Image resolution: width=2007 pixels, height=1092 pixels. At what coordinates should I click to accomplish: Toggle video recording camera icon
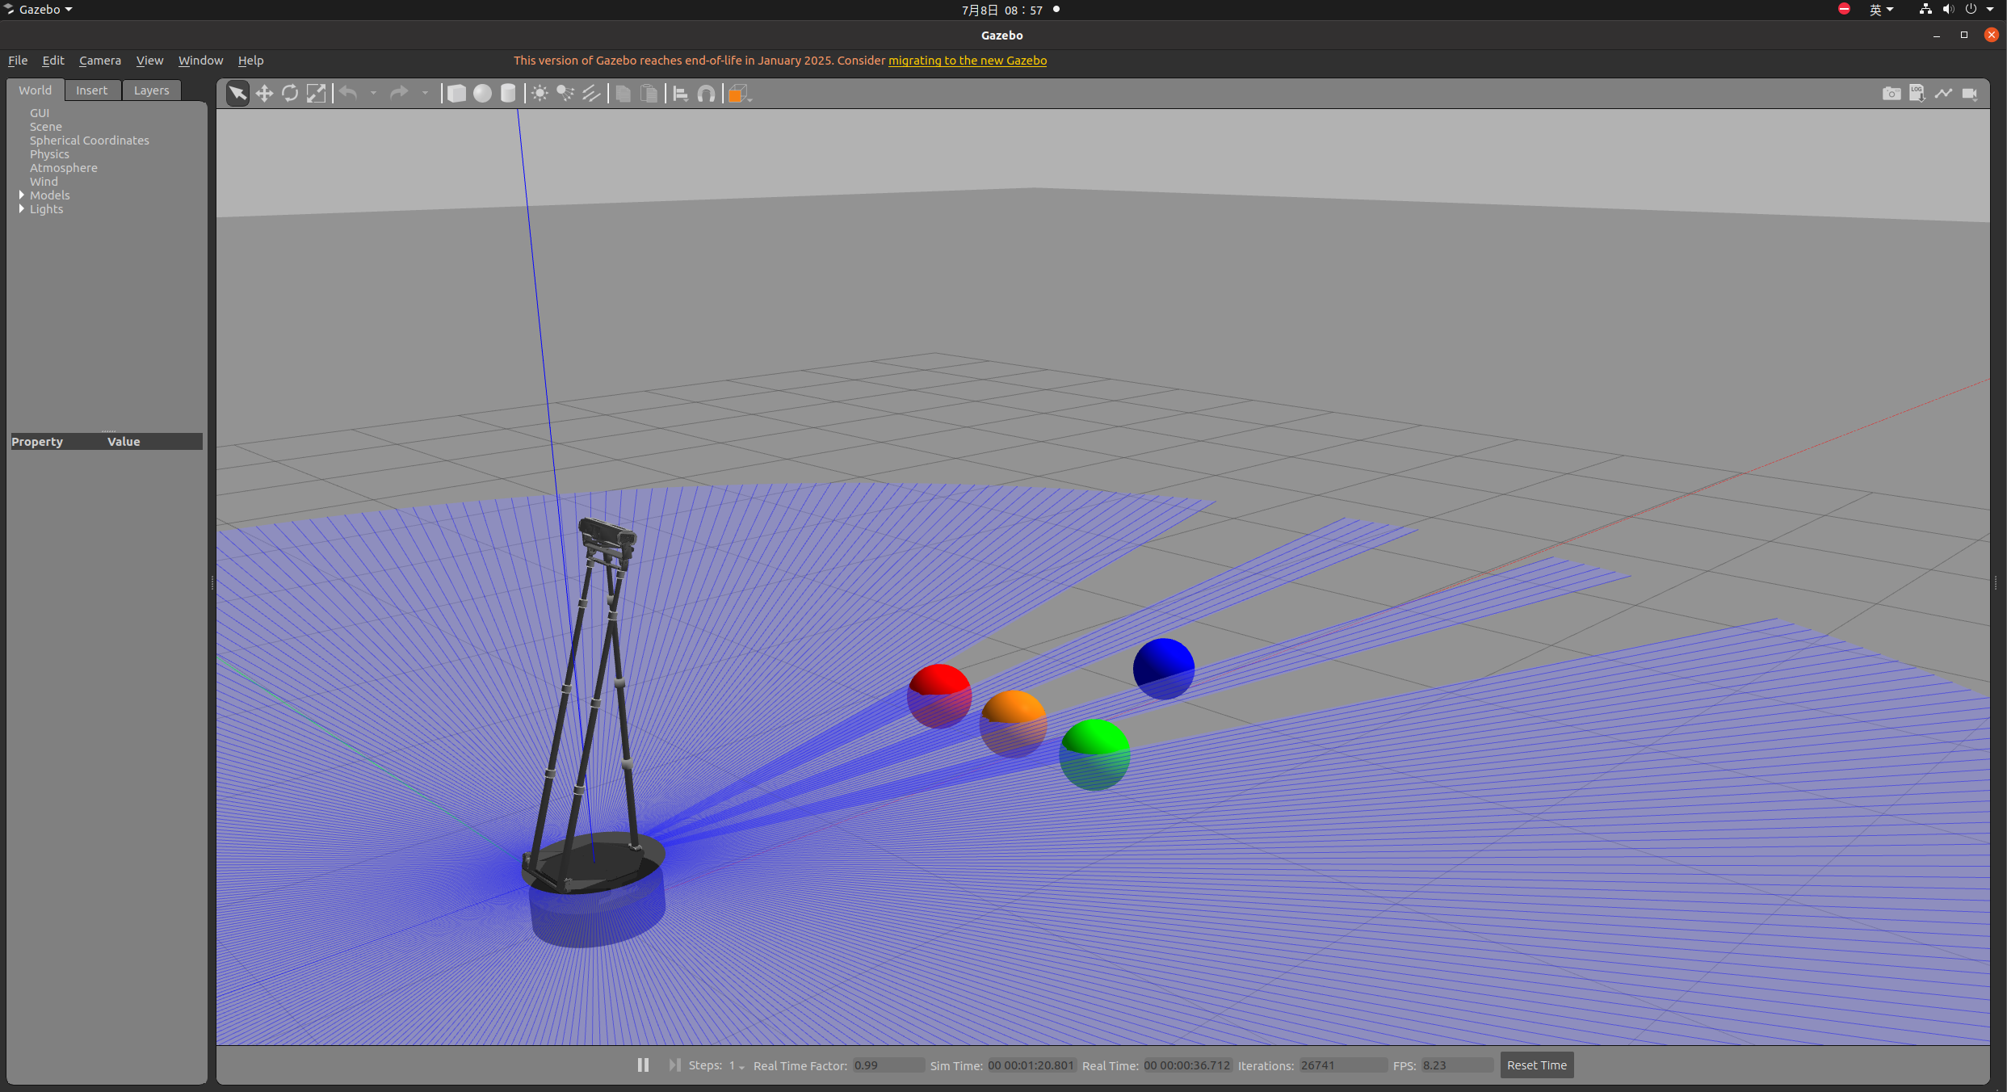click(1969, 94)
